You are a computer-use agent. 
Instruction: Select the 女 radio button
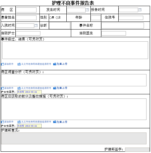(57, 18)
